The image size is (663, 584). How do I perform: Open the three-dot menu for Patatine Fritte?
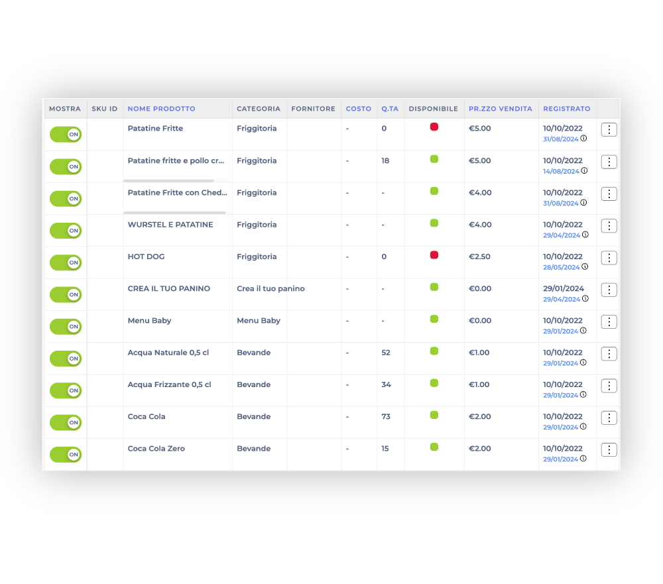point(609,130)
